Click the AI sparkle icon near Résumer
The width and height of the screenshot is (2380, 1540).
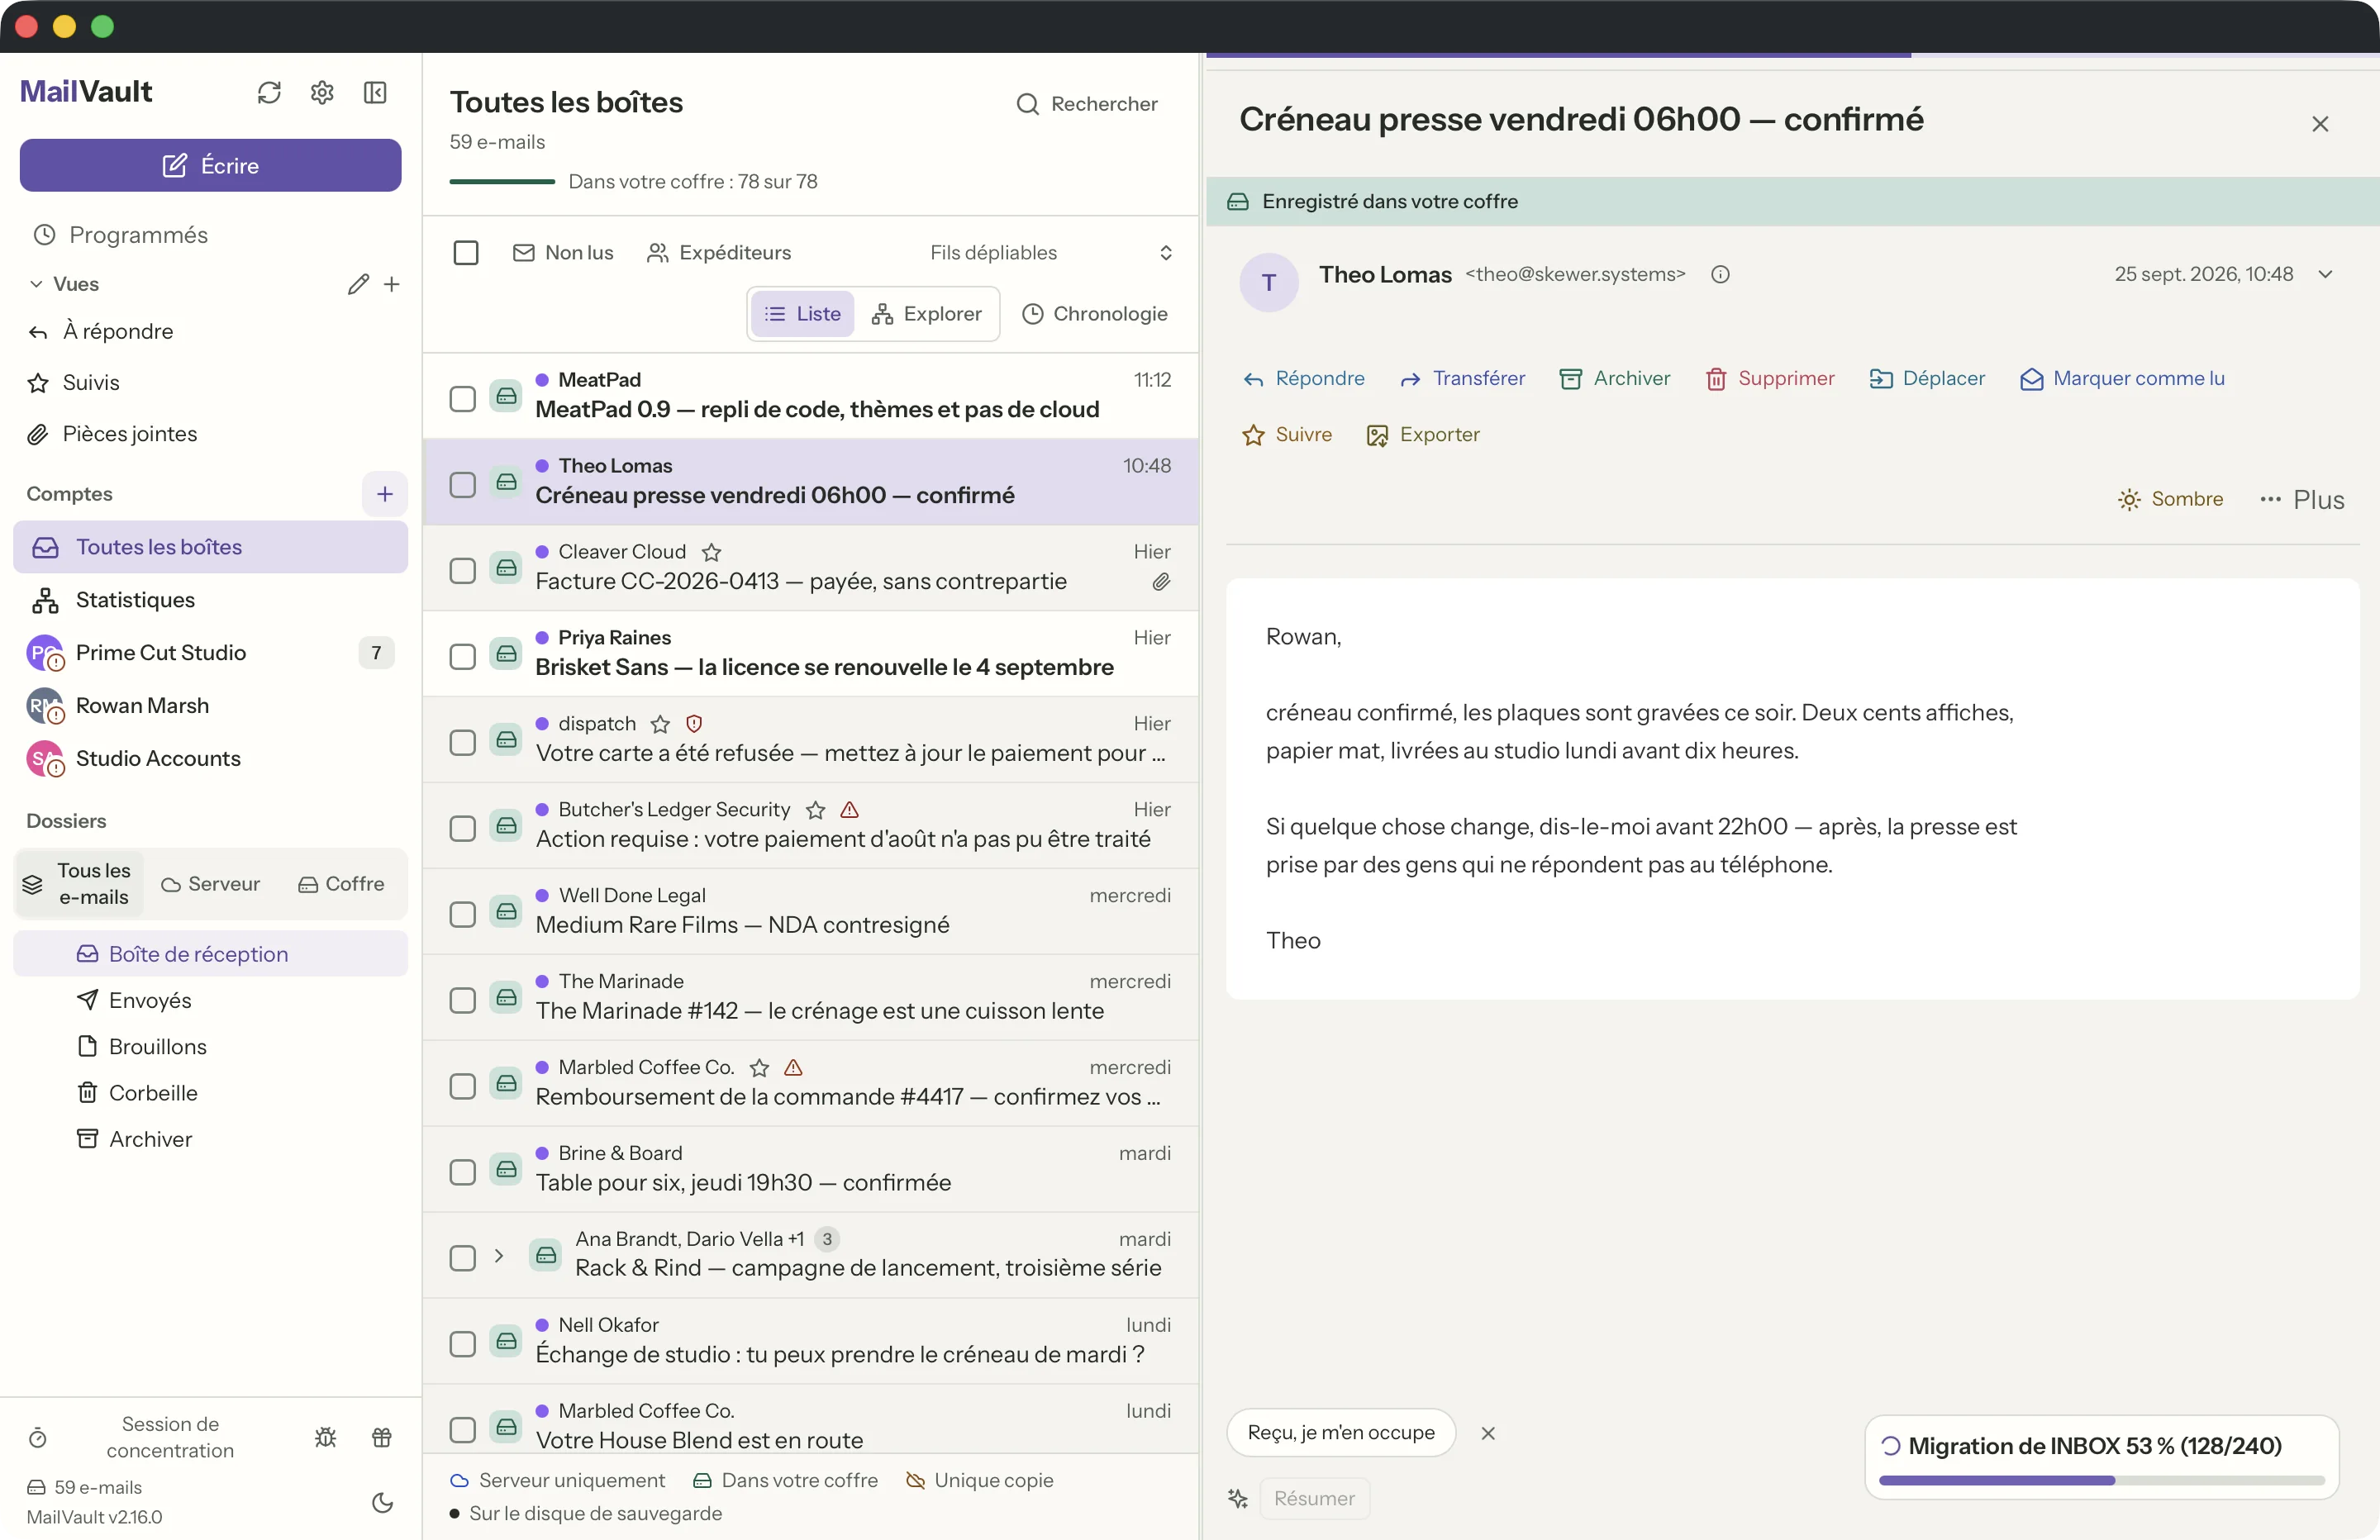[1238, 1498]
